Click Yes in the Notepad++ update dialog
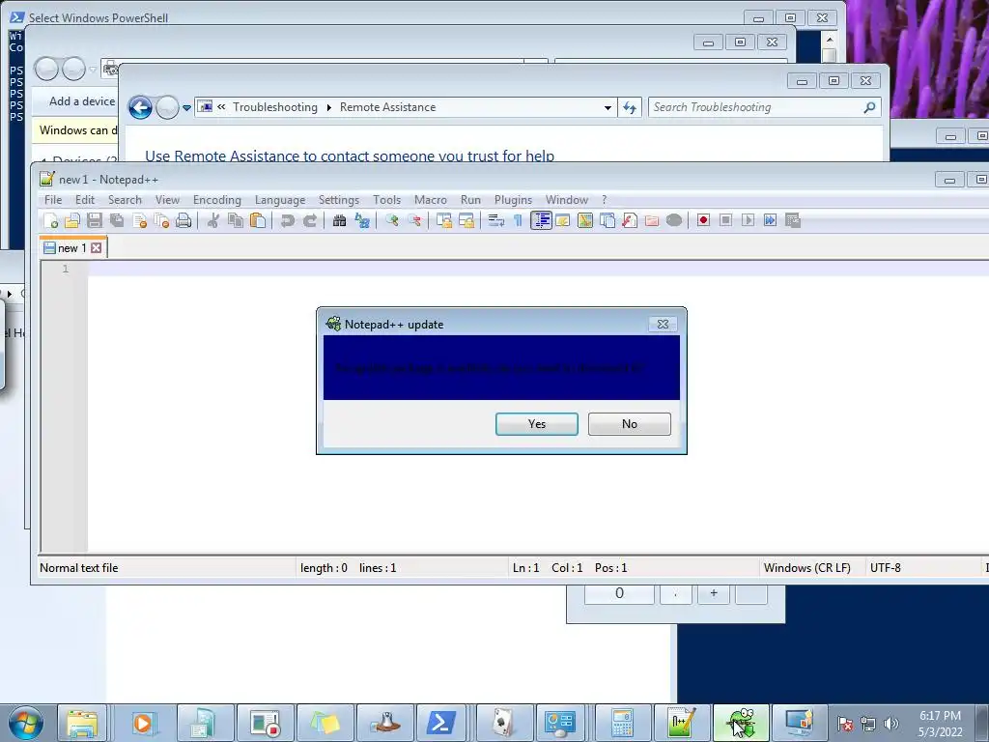The height and width of the screenshot is (742, 989). pyautogui.click(x=537, y=424)
